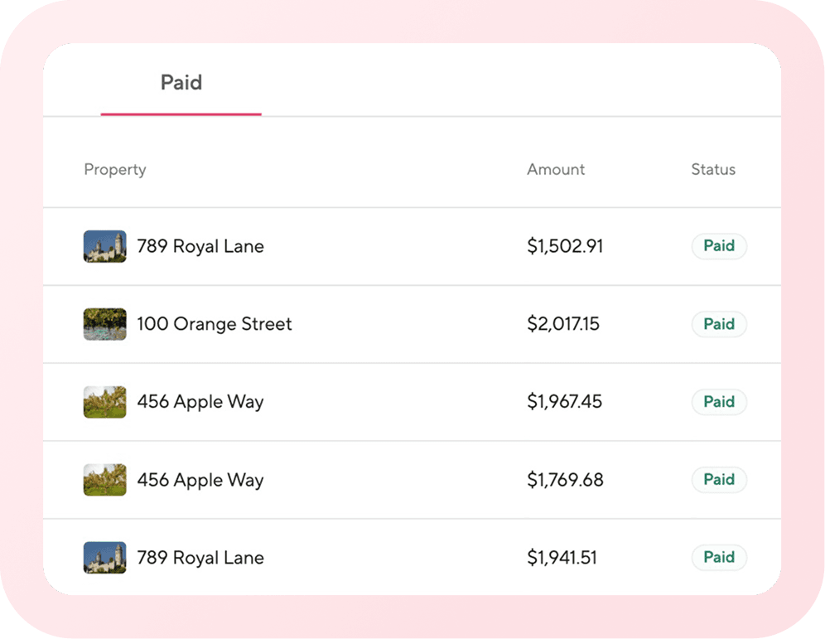Open the first 789 Royal Lane castle thumbnail
The height and width of the screenshot is (639, 825).
(x=104, y=246)
